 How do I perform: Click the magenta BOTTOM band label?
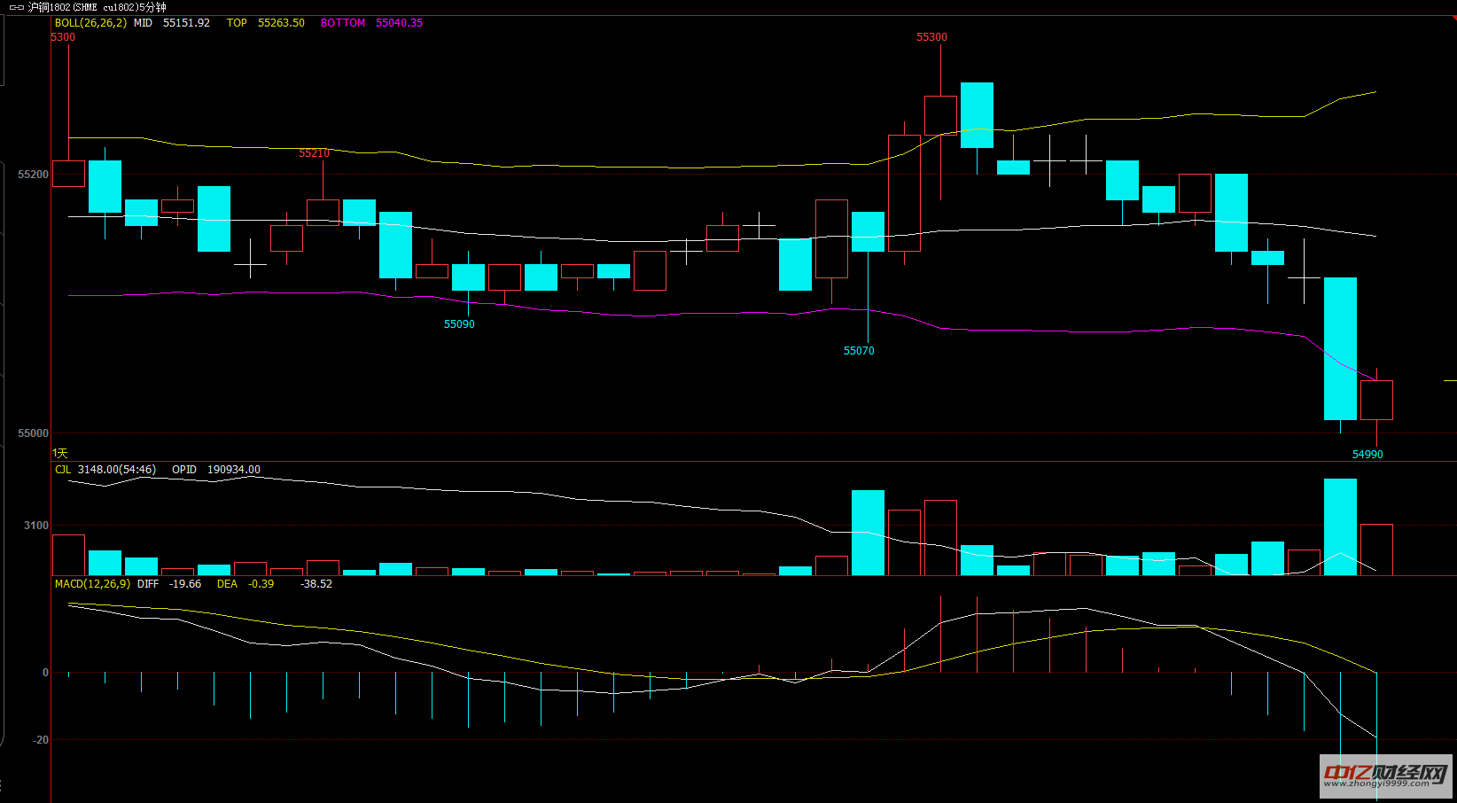[x=343, y=23]
